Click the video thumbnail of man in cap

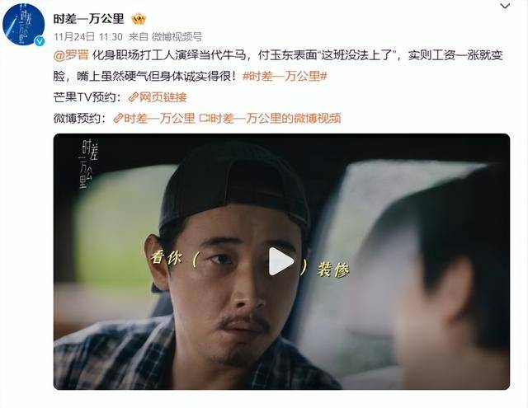[x=281, y=261]
